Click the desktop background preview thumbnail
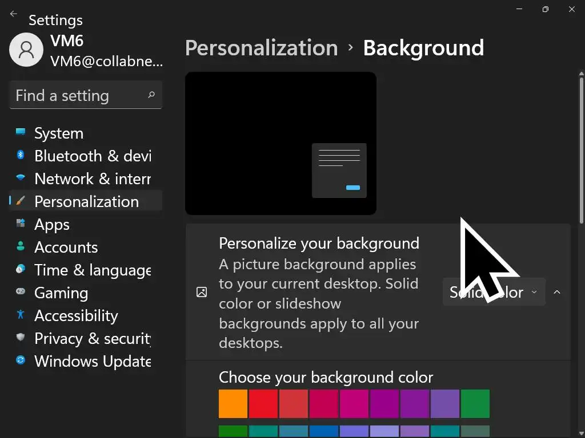Image resolution: width=585 pixels, height=438 pixels. (281, 143)
